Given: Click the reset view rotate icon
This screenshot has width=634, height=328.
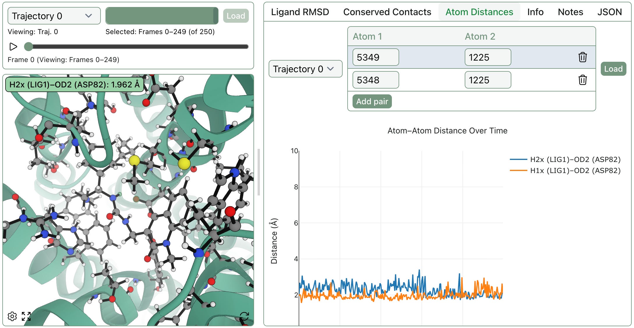Looking at the screenshot, I should click(x=244, y=316).
